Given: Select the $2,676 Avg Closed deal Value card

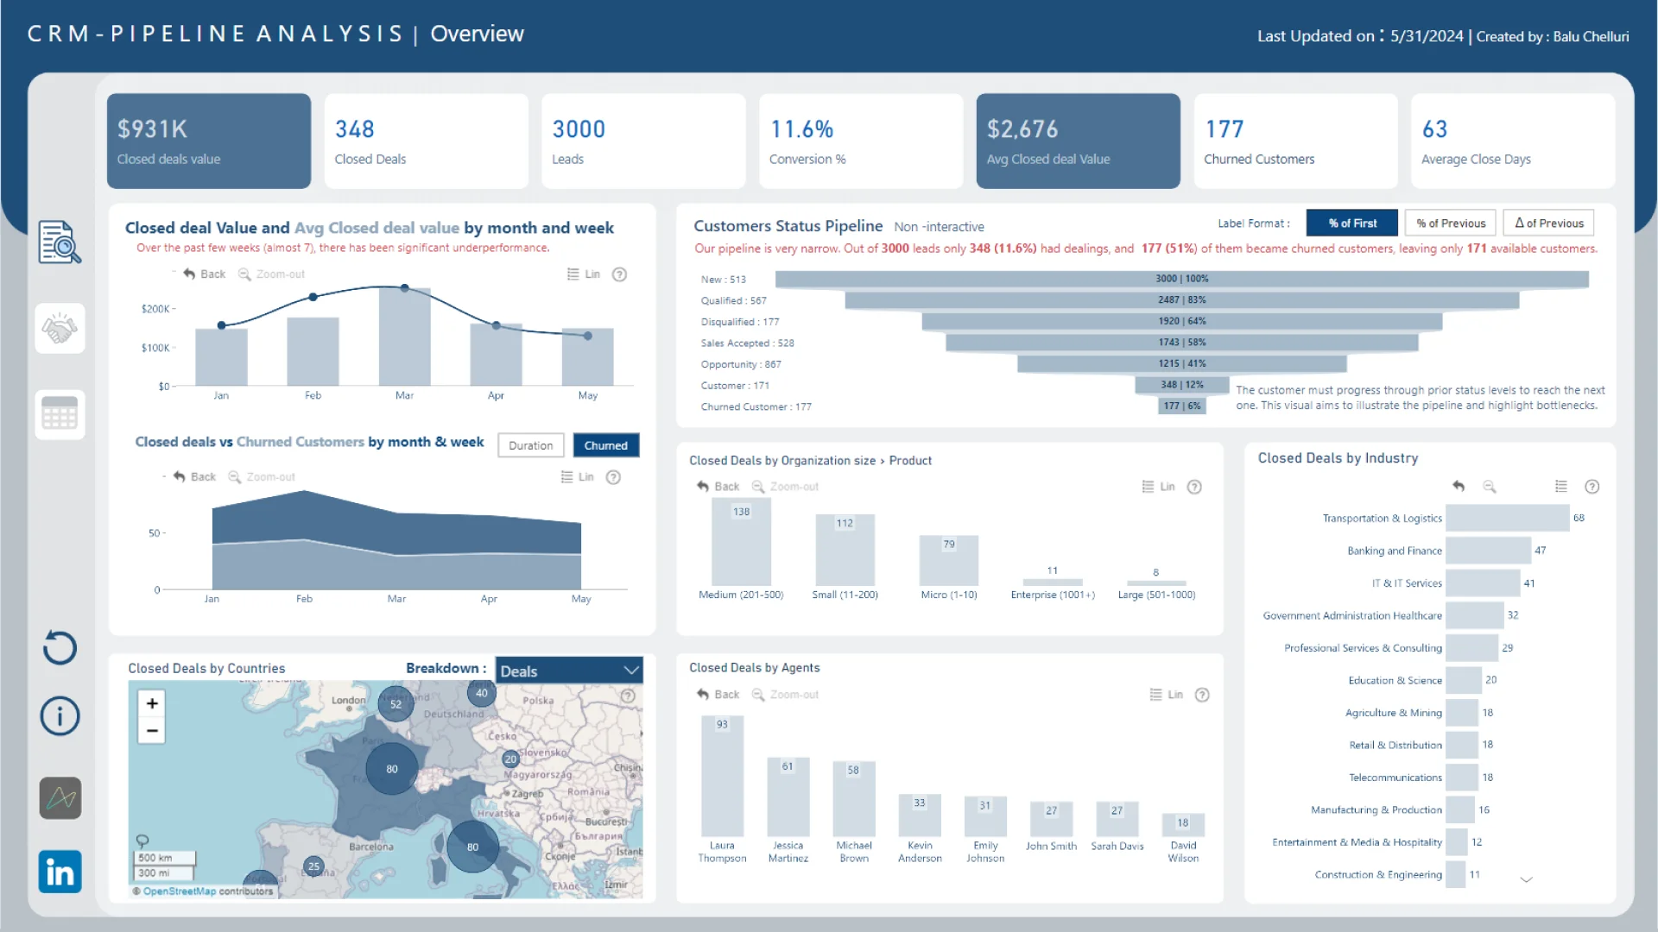Looking at the screenshot, I should [x=1079, y=141].
